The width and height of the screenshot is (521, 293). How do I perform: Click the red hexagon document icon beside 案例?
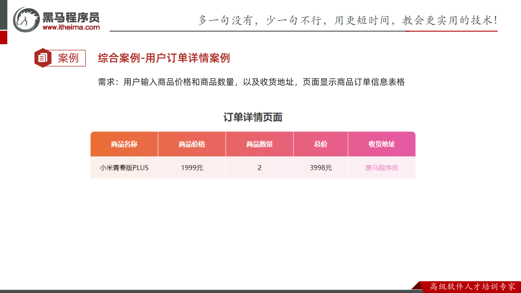pyautogui.click(x=43, y=58)
